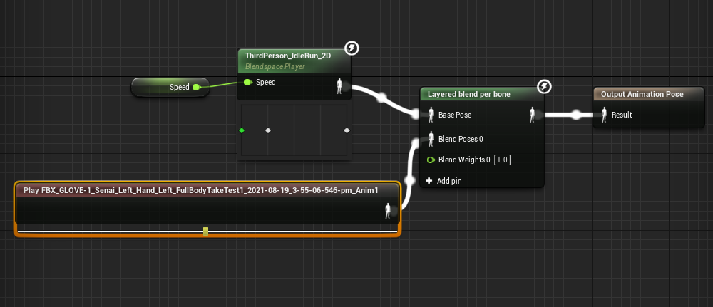Image resolution: width=713 pixels, height=307 pixels.
Task: Click the green sample point in the blendspace preview
Action: [242, 130]
